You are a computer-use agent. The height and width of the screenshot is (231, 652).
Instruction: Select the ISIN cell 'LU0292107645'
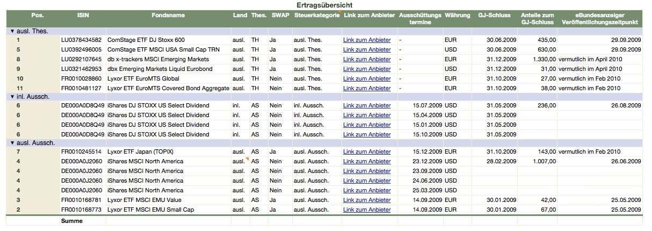point(81,59)
